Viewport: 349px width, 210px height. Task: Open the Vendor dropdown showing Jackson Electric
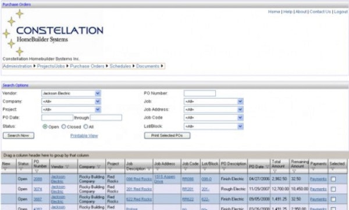point(71,93)
